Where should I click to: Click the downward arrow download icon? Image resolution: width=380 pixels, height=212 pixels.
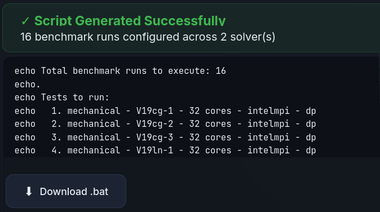click(x=29, y=191)
